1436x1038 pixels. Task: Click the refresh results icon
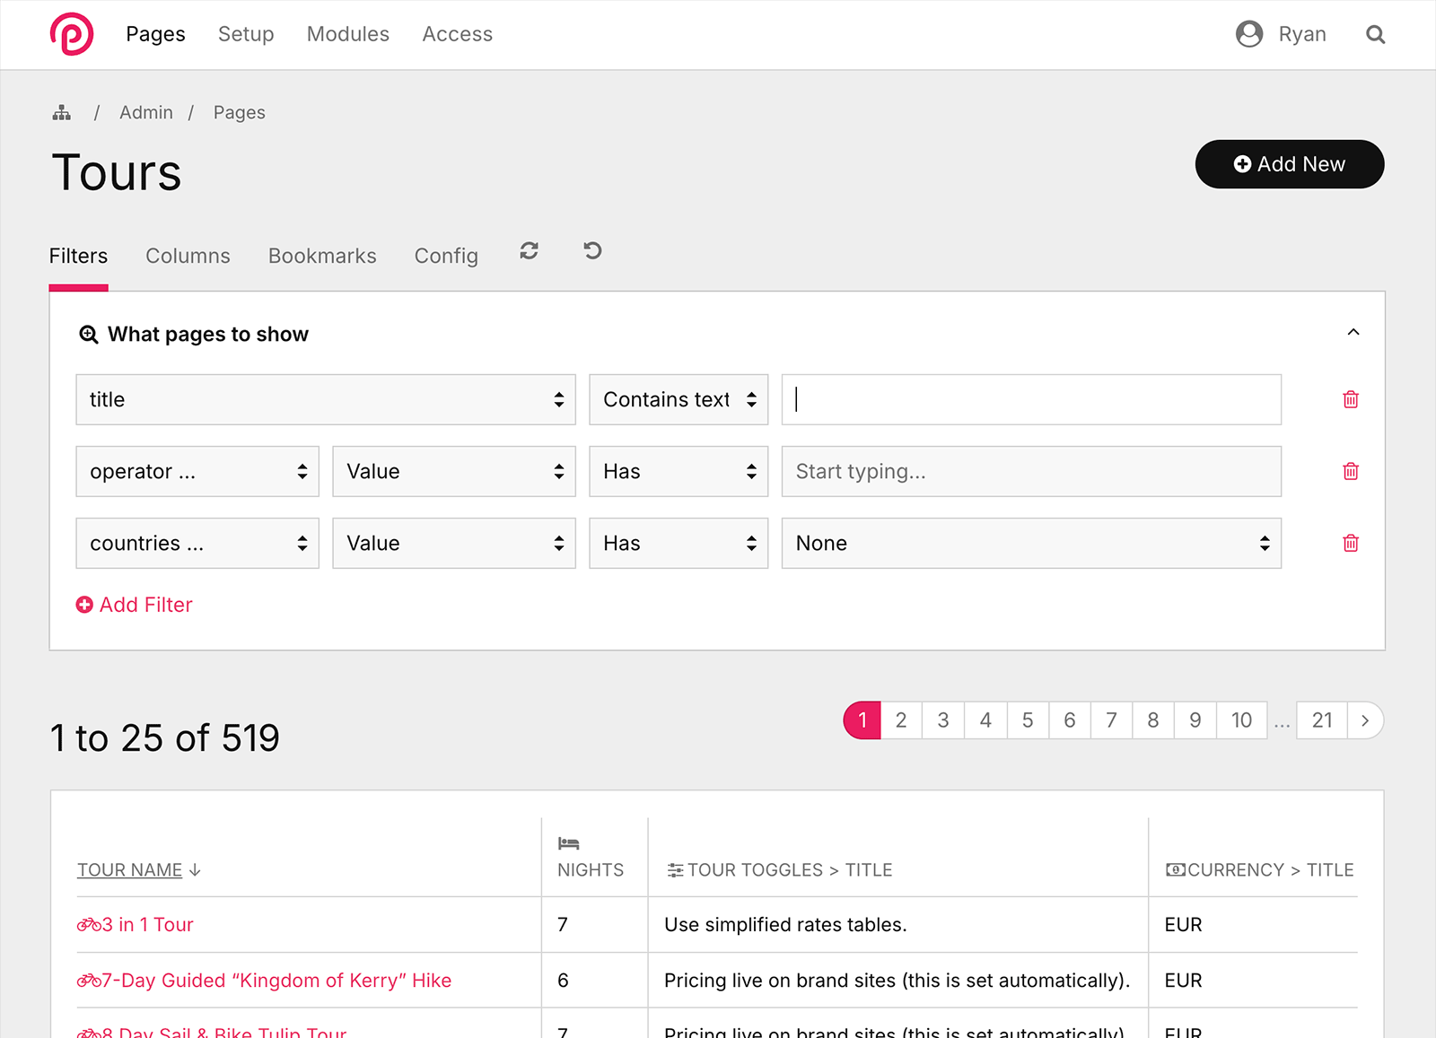529,251
